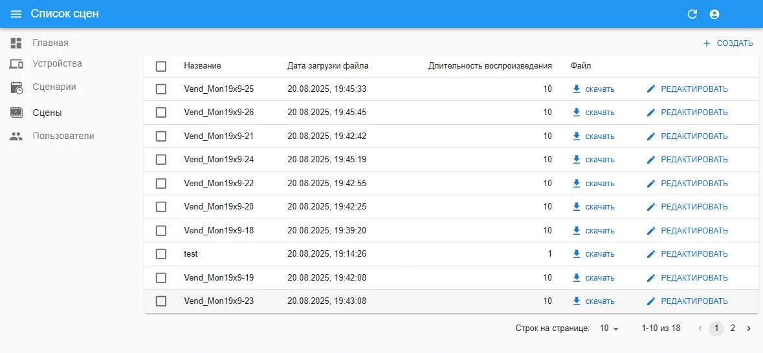Open Сцены in the sidebar menu
The image size is (763, 353).
coord(47,112)
